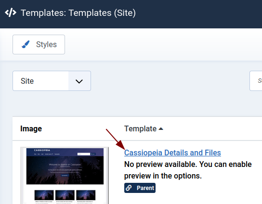262x204 pixels.
Task: Open Cassiopeia Details and Files link
Action: coord(172,153)
